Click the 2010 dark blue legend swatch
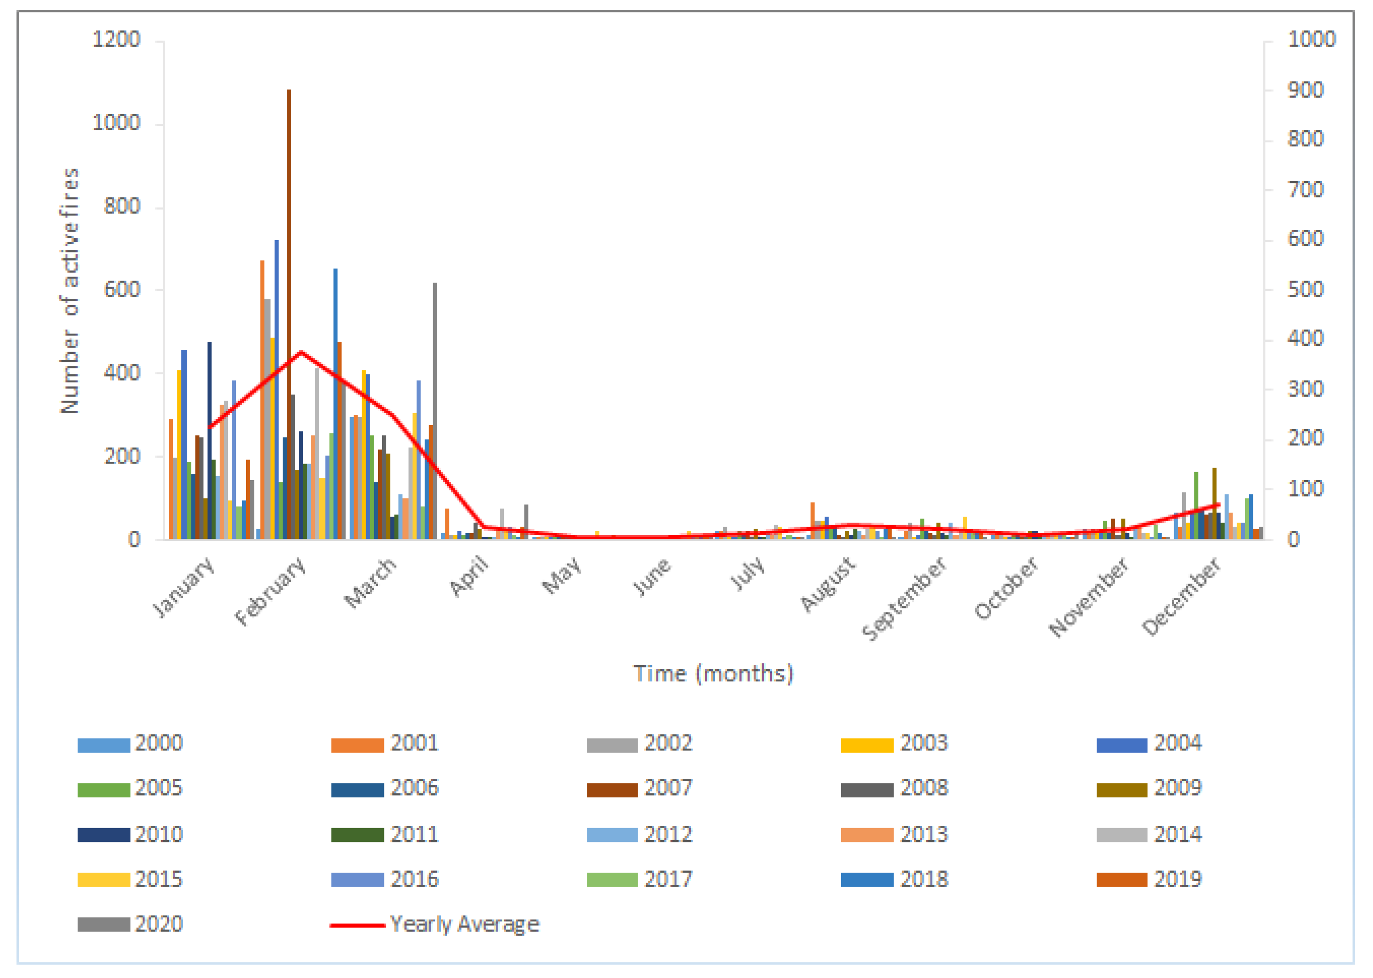The height and width of the screenshot is (978, 1373). coord(103,836)
